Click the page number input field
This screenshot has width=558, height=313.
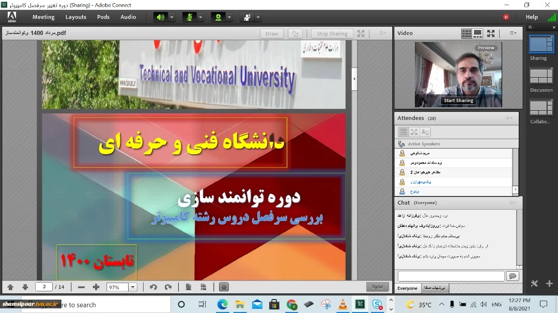[44, 287]
